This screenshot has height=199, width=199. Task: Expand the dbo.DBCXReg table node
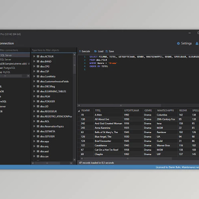34,86
